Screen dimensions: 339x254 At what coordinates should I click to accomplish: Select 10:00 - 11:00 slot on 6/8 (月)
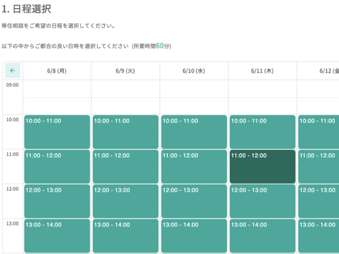[57, 132]
